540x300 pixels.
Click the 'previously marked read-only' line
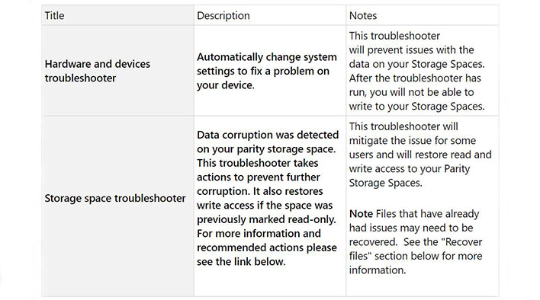(x=266, y=219)
